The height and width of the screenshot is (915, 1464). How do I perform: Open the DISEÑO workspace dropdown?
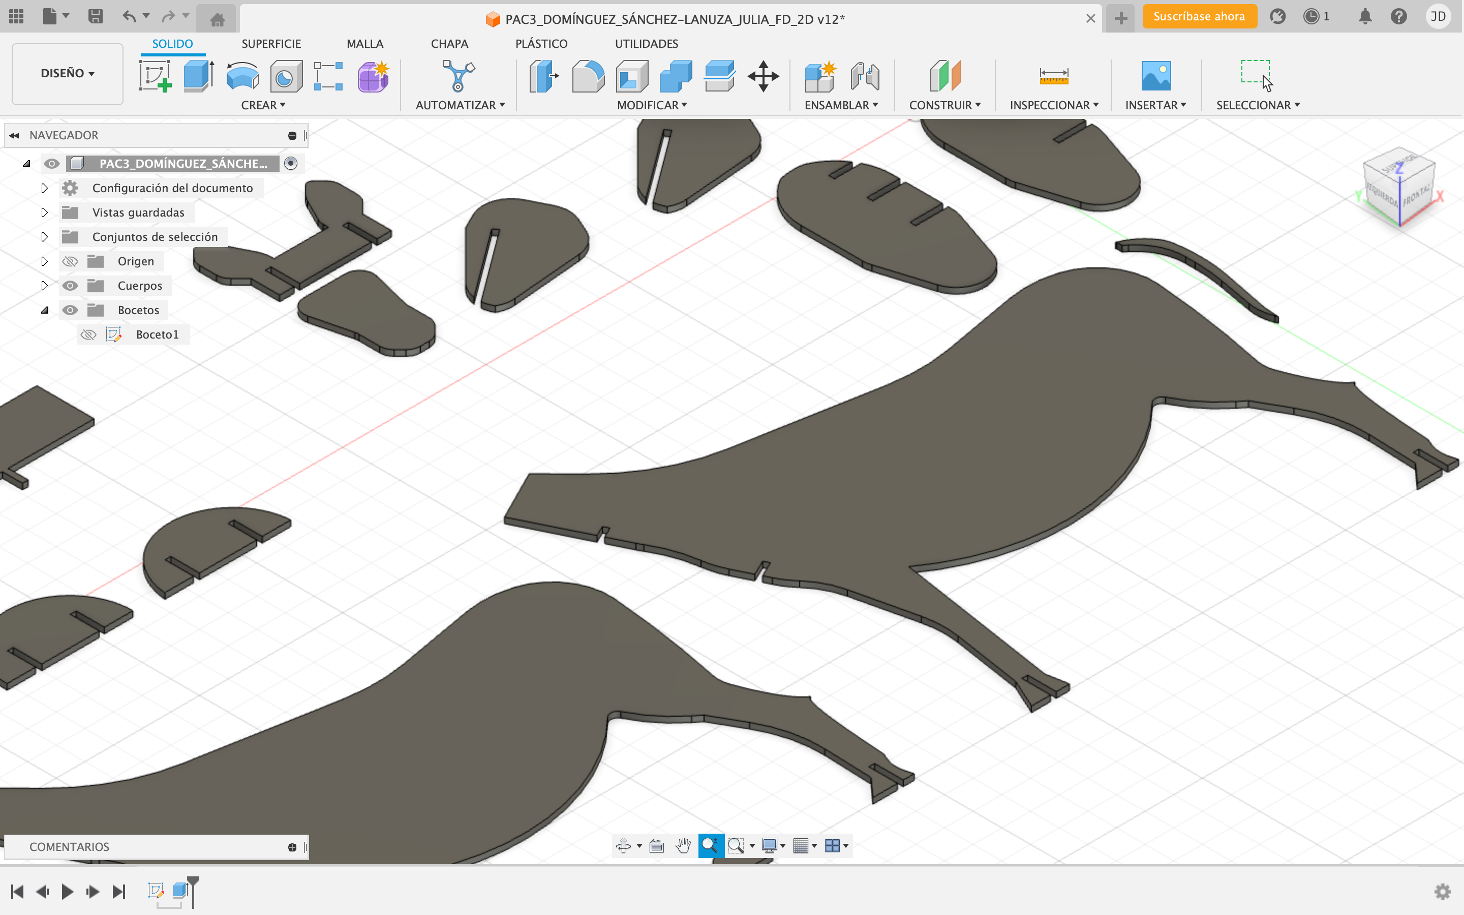(68, 73)
